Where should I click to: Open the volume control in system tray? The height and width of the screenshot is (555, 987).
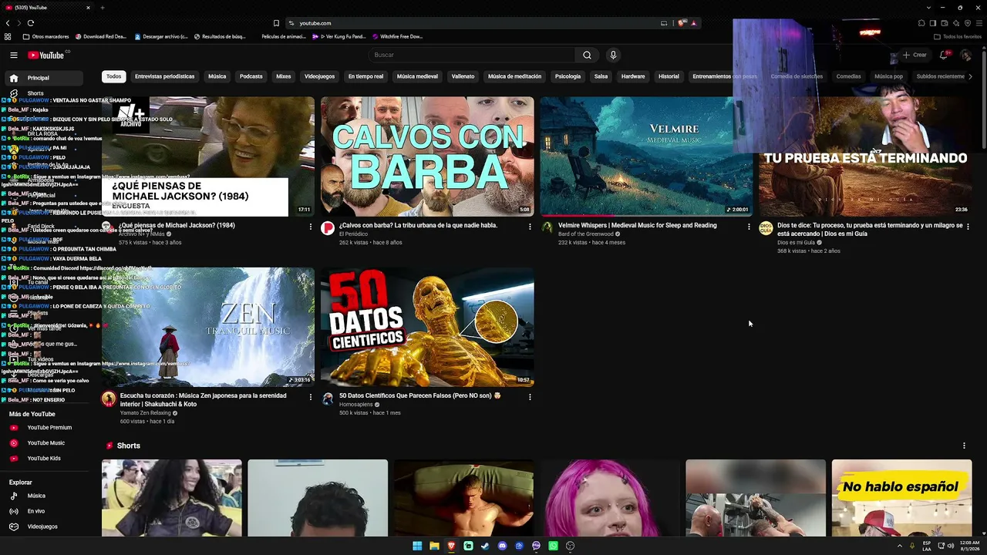tap(949, 546)
